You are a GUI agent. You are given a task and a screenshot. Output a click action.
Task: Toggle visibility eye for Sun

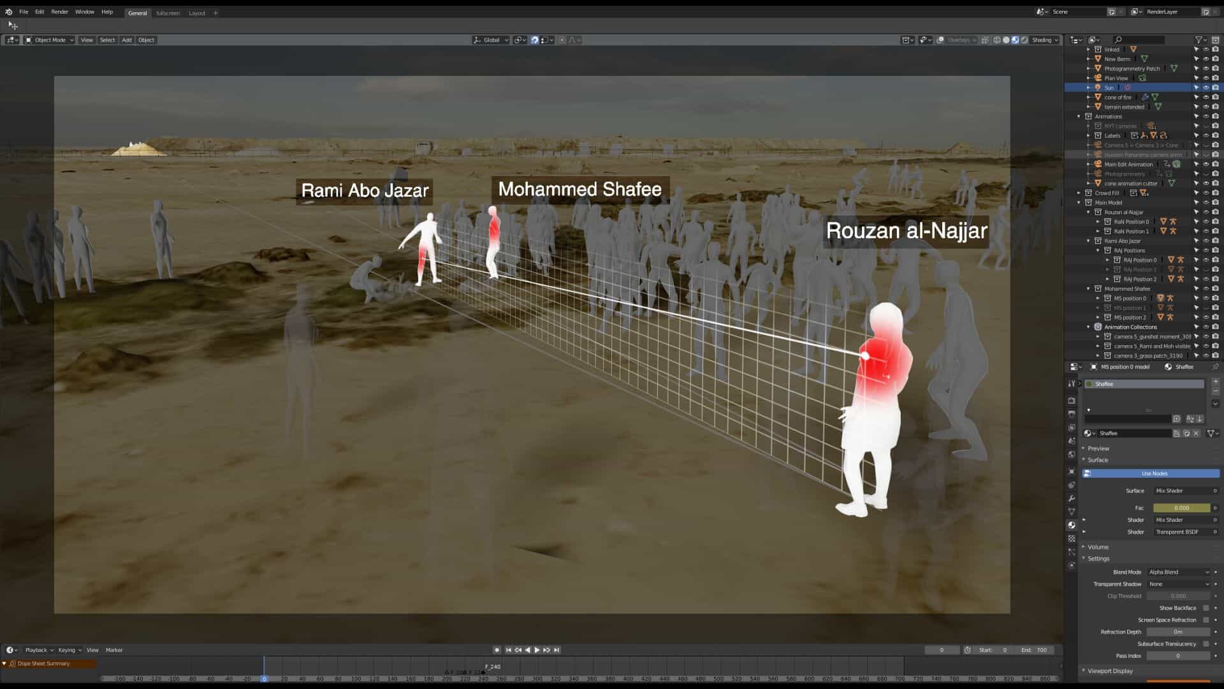pos(1206,87)
